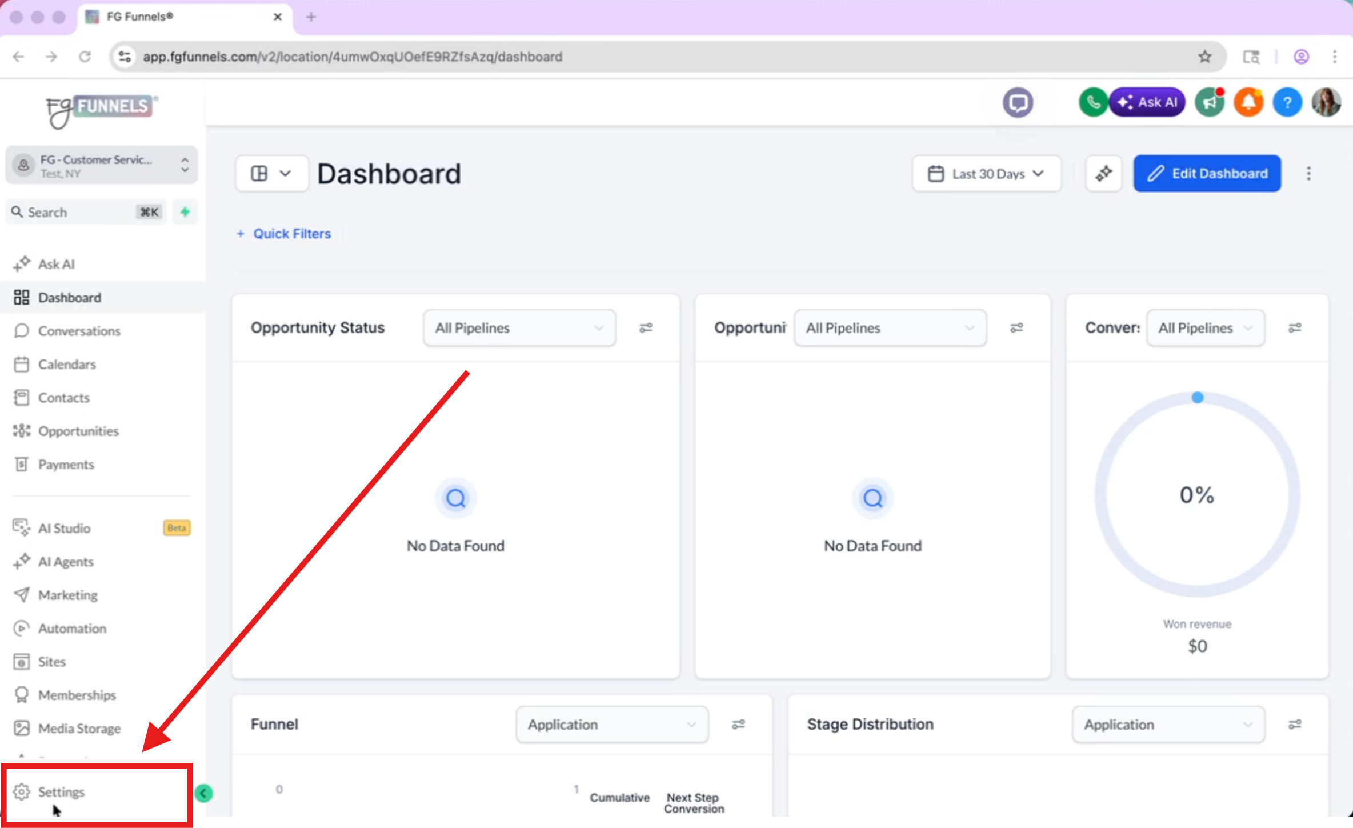The image size is (1353, 828).
Task: Open Funnel widget filter settings icon
Action: [738, 725]
